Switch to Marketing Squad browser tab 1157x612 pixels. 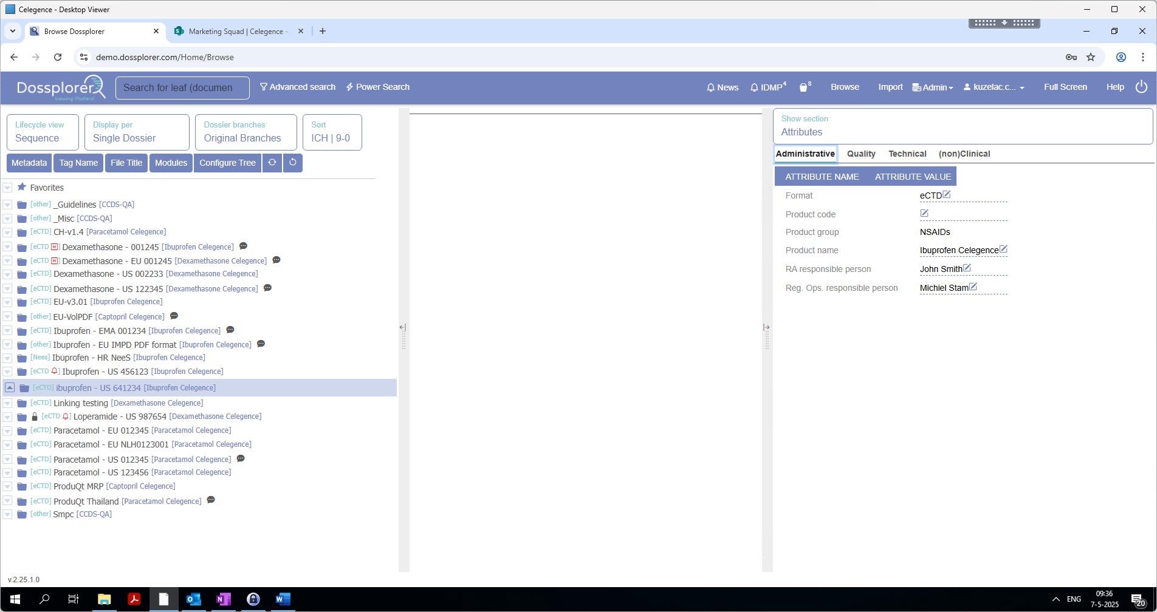(237, 32)
